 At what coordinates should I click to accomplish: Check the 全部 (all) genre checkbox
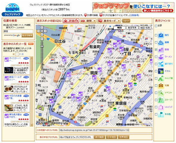[156, 26]
